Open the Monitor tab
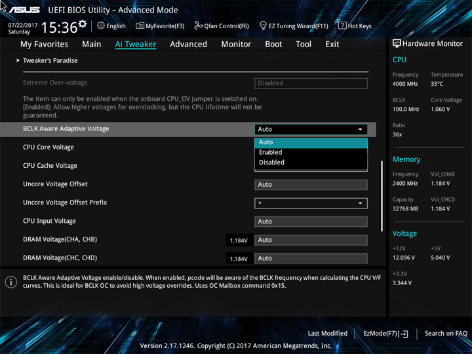 pyautogui.click(x=236, y=45)
